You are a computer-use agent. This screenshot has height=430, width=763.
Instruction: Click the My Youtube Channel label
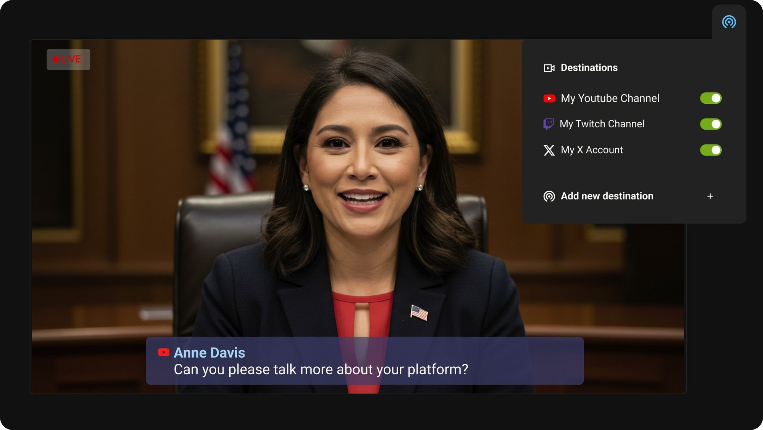610,98
